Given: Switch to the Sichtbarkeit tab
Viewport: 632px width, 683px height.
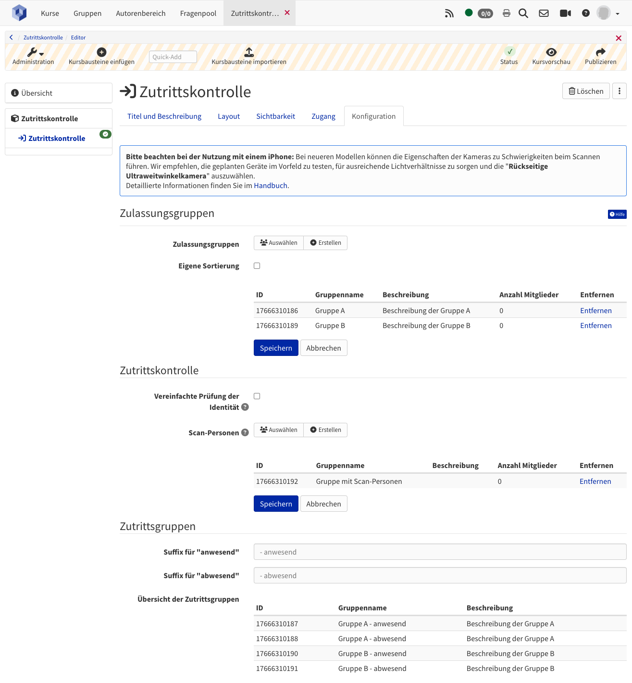Looking at the screenshot, I should coord(275,116).
